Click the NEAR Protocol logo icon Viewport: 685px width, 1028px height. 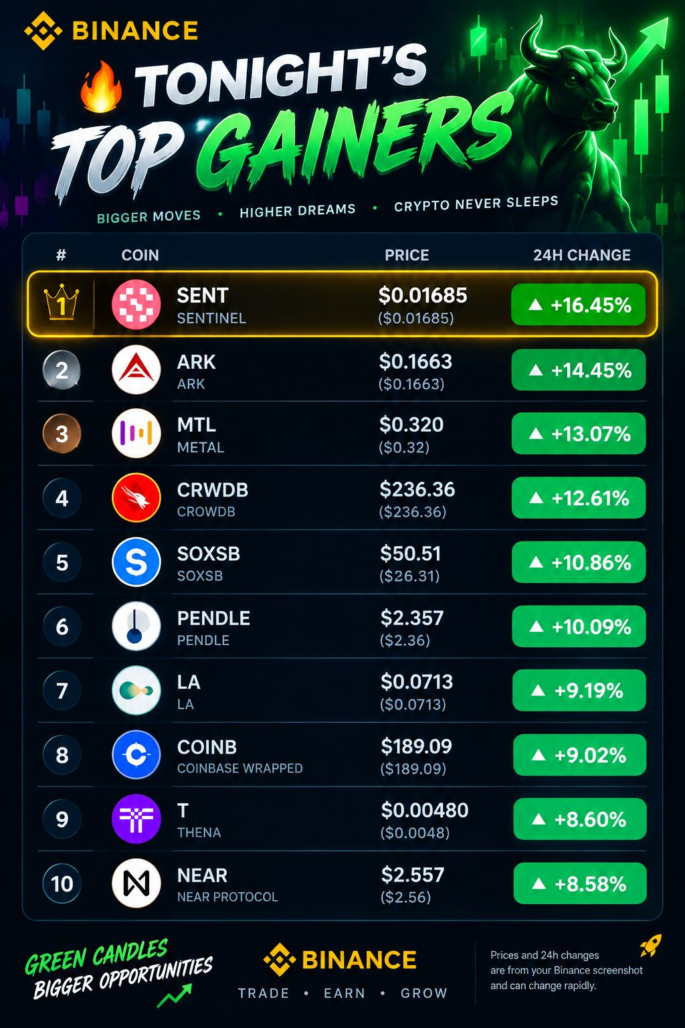tap(136, 883)
